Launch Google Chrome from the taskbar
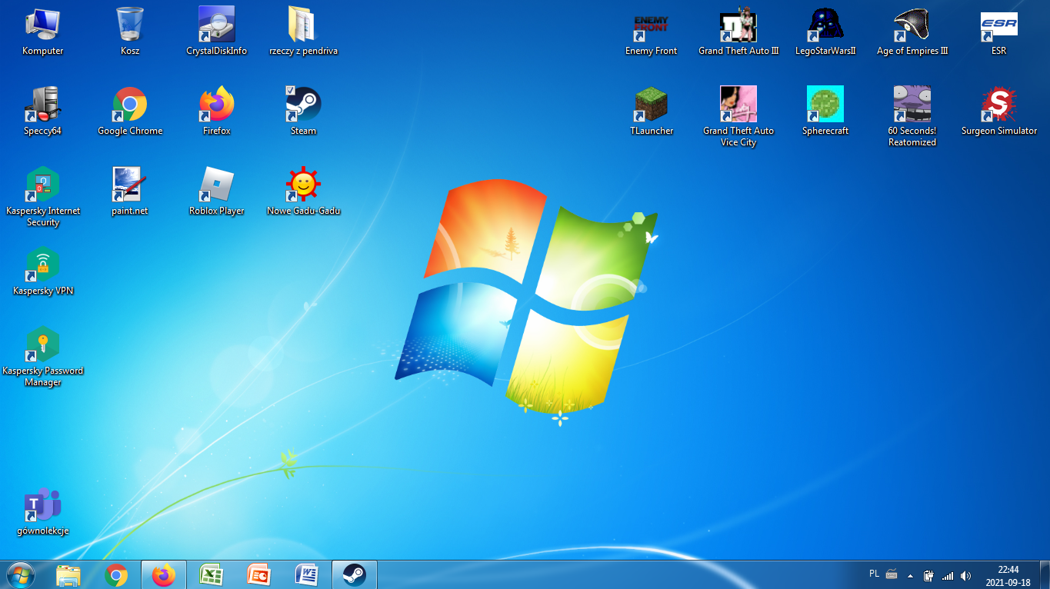Image resolution: width=1050 pixels, height=589 pixels. click(116, 574)
